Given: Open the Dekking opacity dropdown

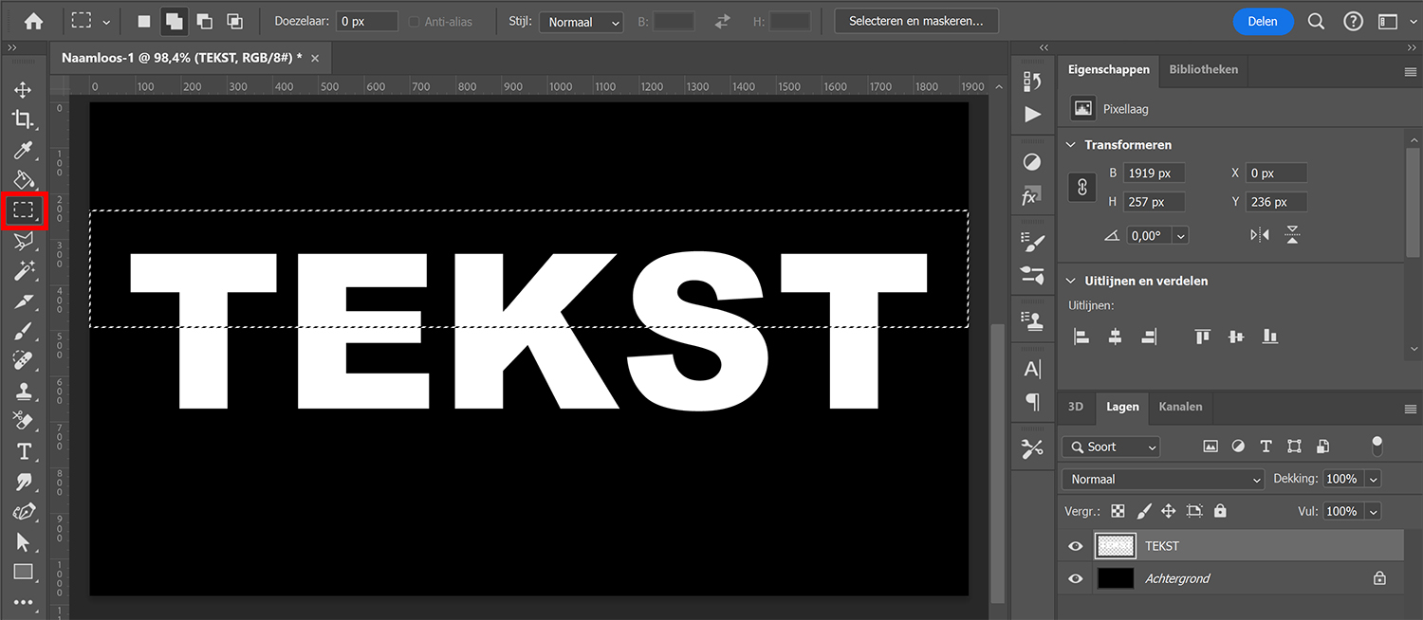Looking at the screenshot, I should (x=1373, y=480).
